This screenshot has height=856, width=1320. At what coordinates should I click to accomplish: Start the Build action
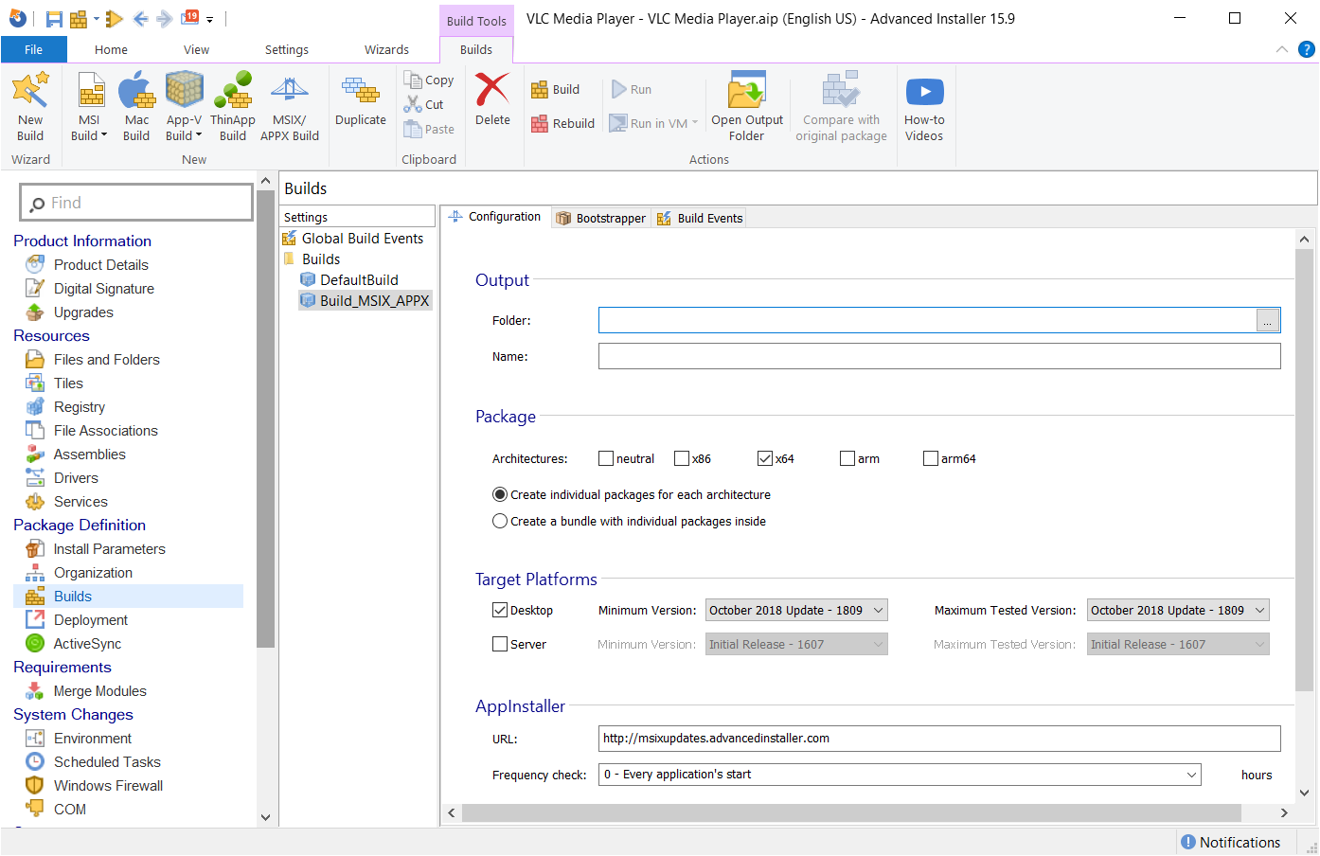pyautogui.click(x=556, y=90)
